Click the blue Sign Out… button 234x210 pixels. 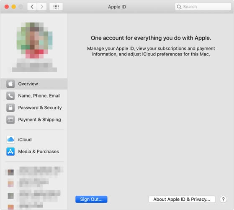(x=91, y=199)
